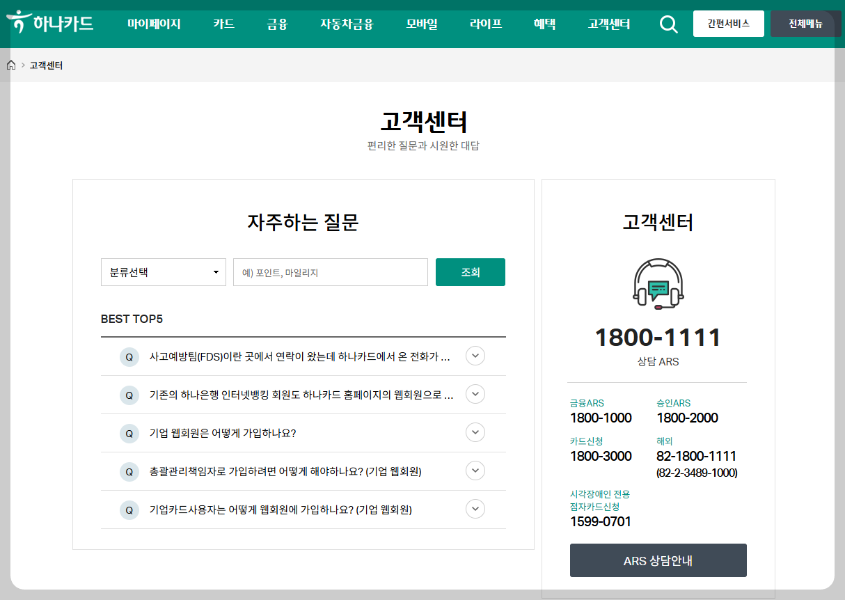Click the 조회 search button
845x600 pixels.
pos(471,272)
